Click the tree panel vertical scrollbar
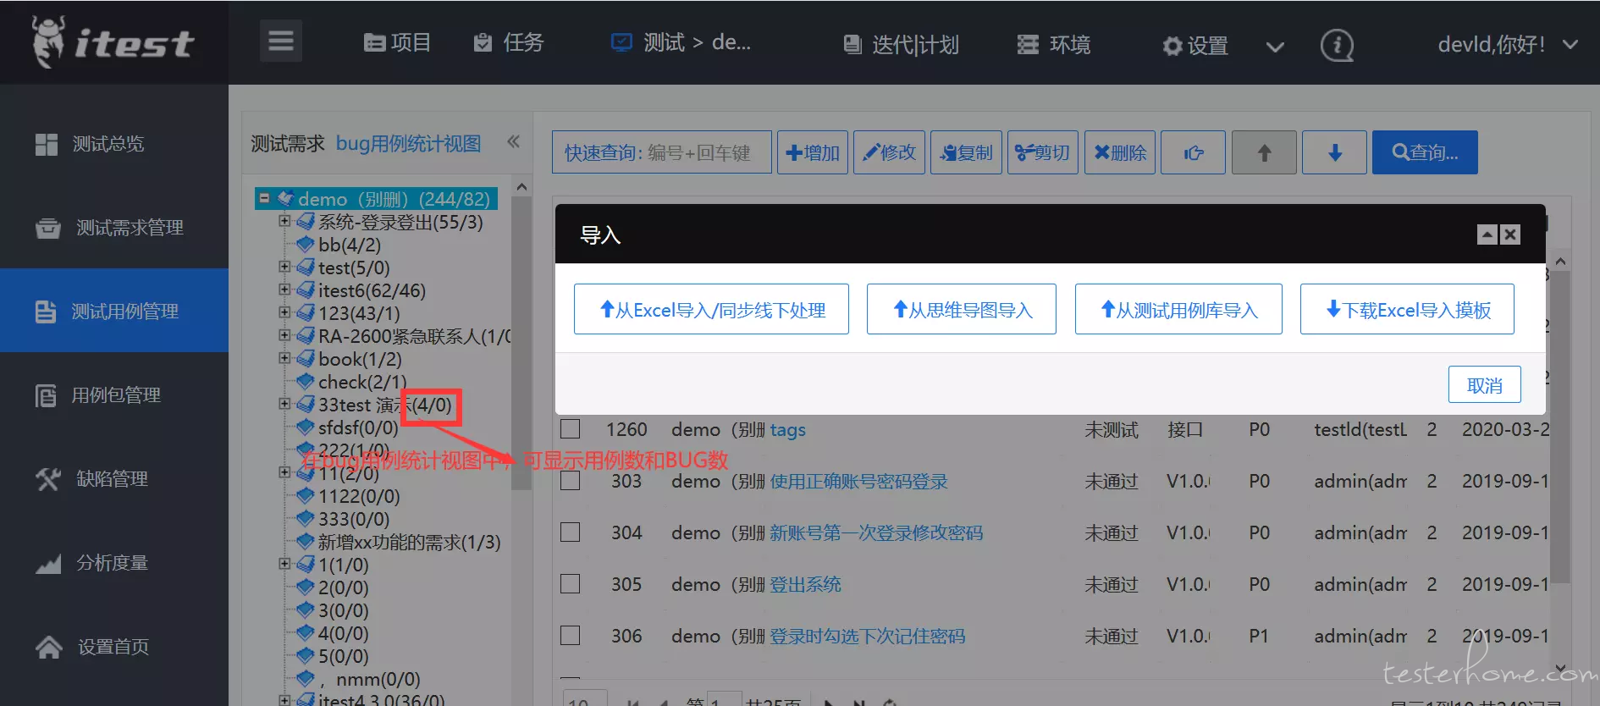The height and width of the screenshot is (706, 1600). coord(521,342)
